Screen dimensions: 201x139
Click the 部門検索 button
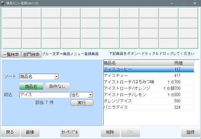coord(32,55)
